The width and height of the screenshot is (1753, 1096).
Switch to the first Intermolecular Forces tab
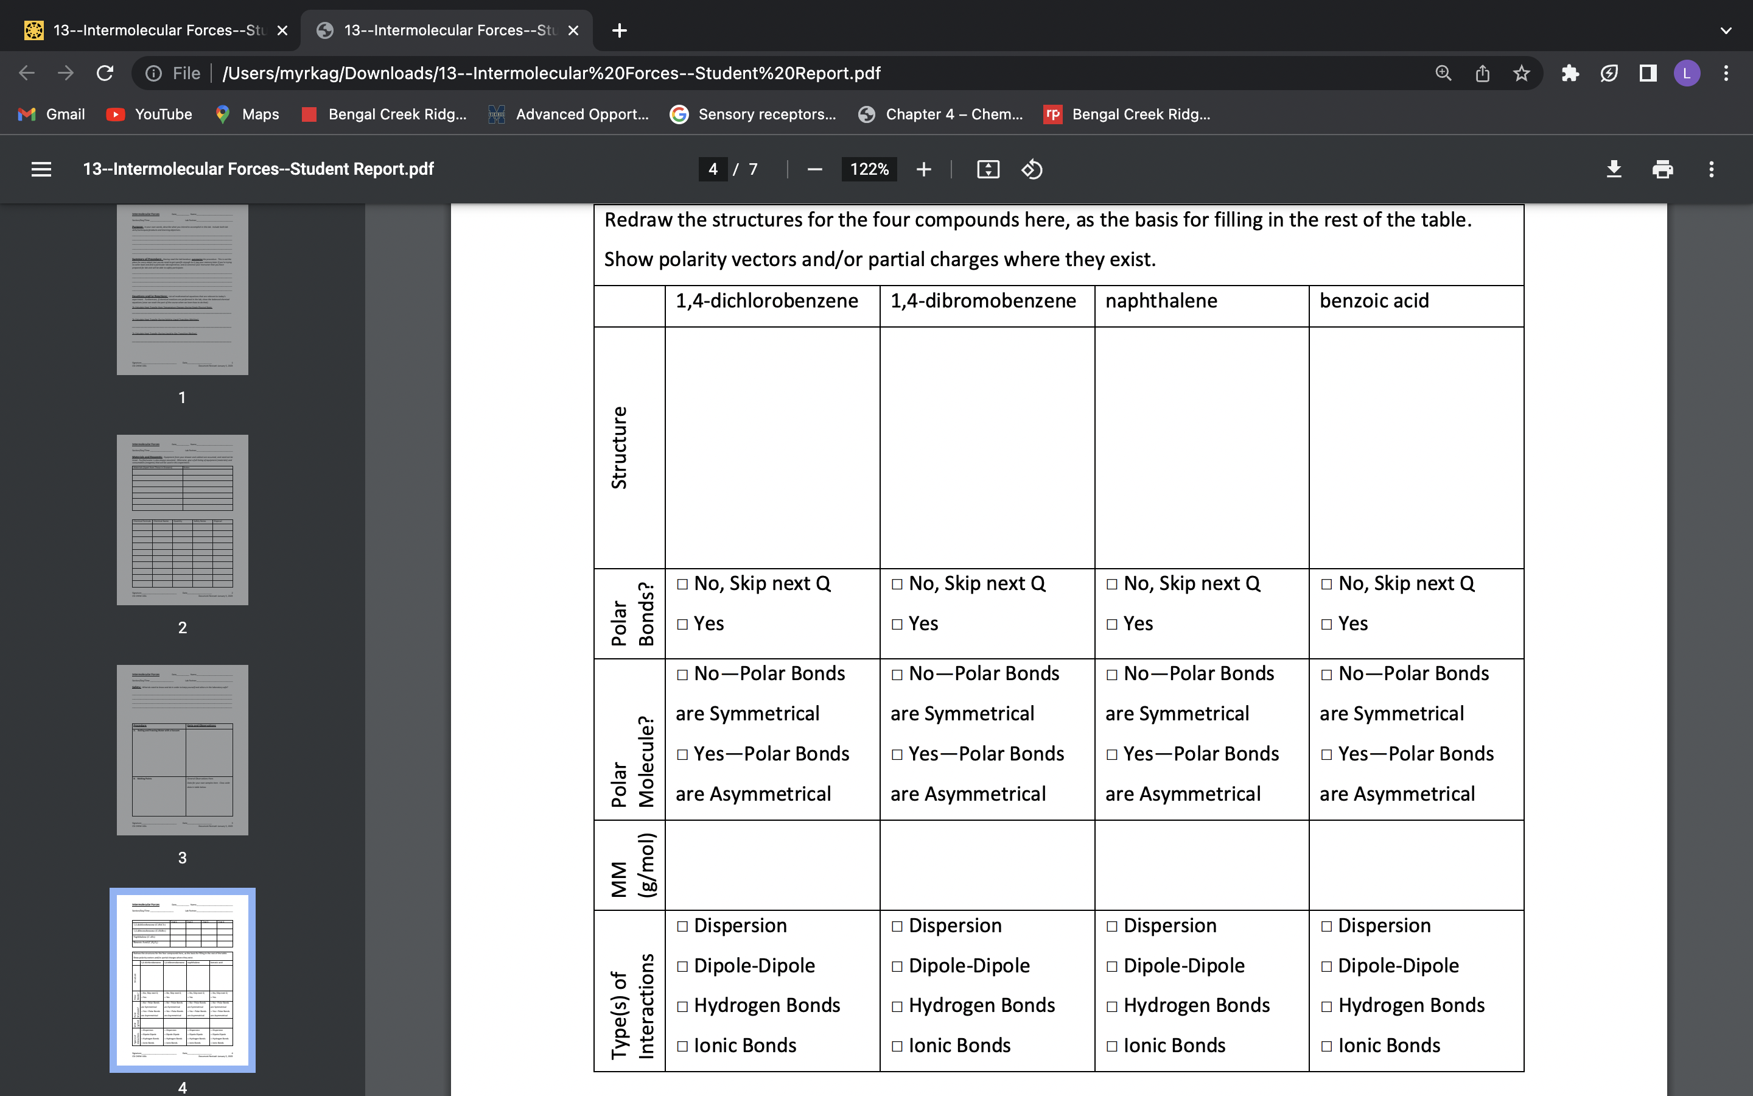coord(158,30)
